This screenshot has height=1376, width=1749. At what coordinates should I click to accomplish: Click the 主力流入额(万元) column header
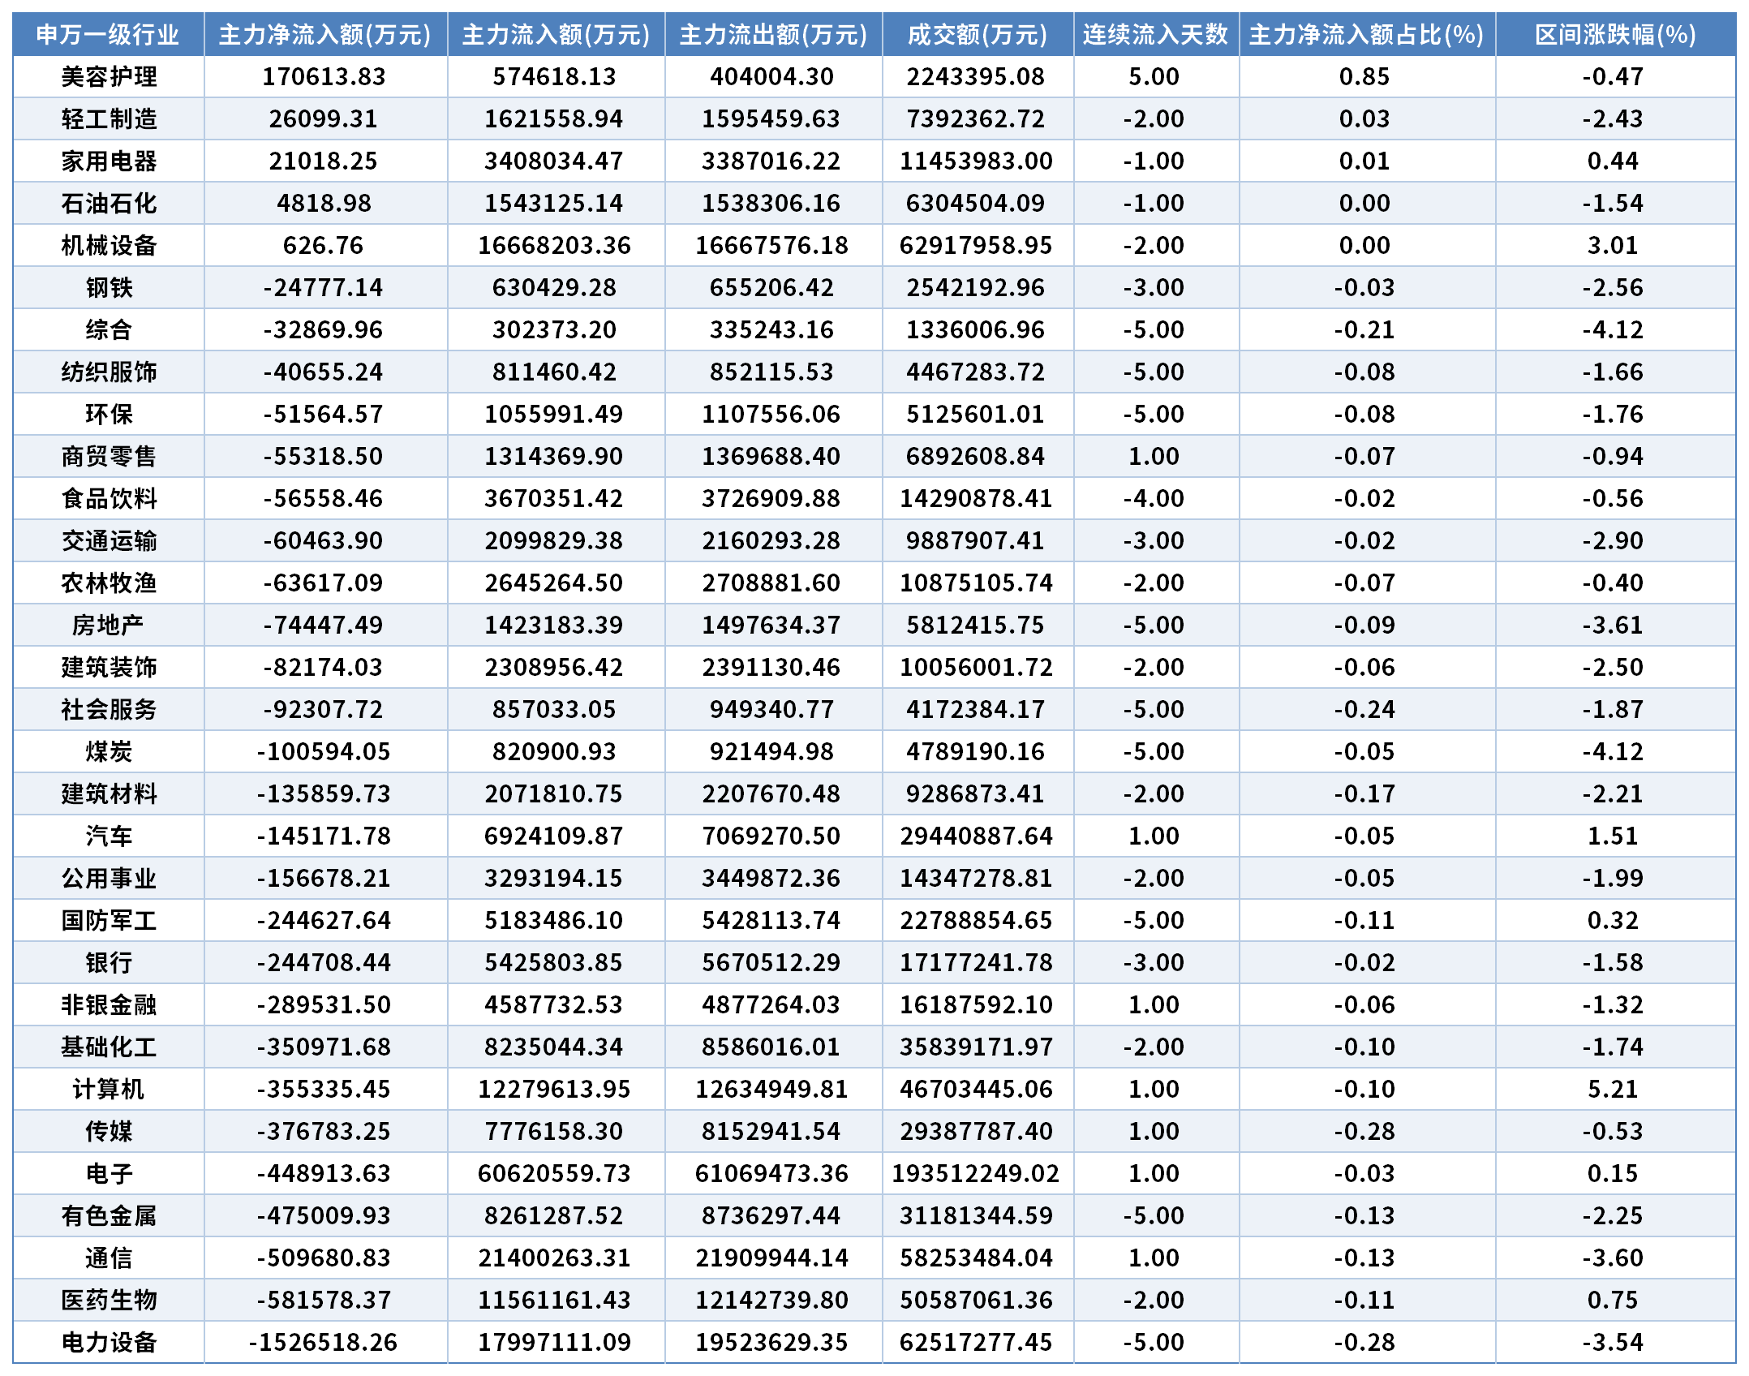(x=556, y=35)
